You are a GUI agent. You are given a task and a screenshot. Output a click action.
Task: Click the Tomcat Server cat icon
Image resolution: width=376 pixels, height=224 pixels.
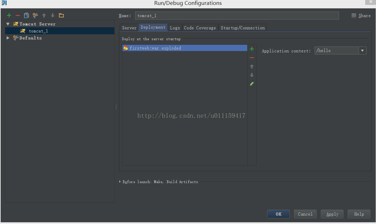[16, 24]
